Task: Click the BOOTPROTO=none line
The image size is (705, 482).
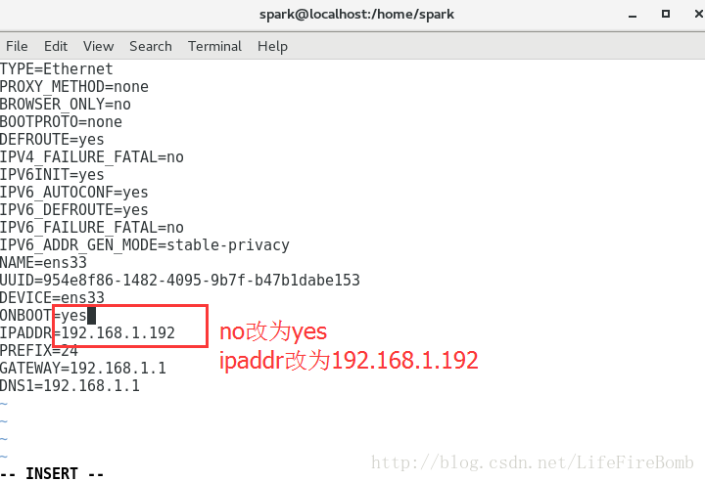Action: tap(61, 121)
